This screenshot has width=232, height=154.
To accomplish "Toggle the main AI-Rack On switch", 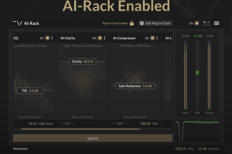I will 197,23.
